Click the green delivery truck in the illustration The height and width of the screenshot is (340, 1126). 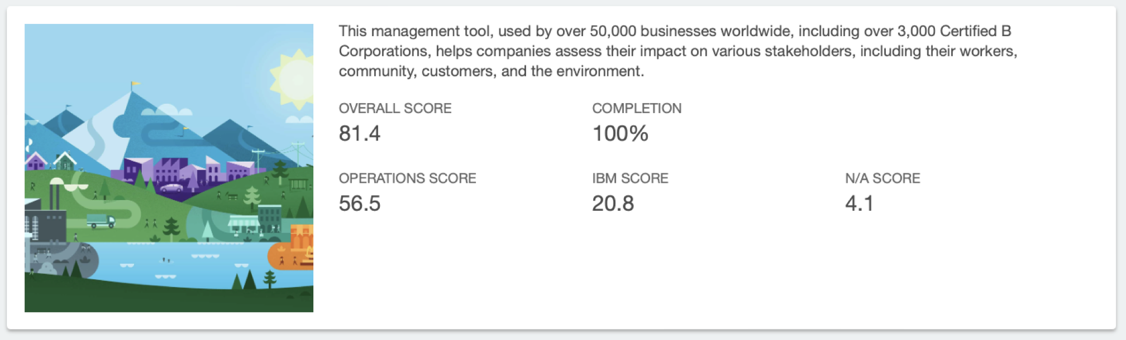click(101, 221)
